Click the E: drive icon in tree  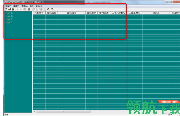pos(9,19)
